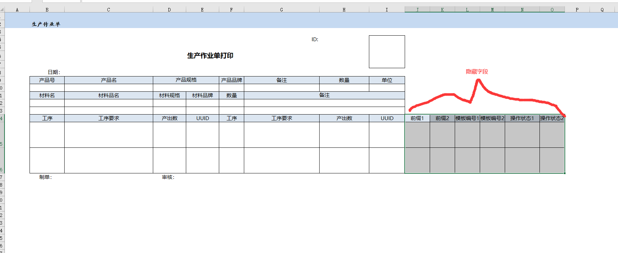Select the 生产作业单 cell in blue banner
This screenshot has width=618, height=253.
click(x=46, y=24)
